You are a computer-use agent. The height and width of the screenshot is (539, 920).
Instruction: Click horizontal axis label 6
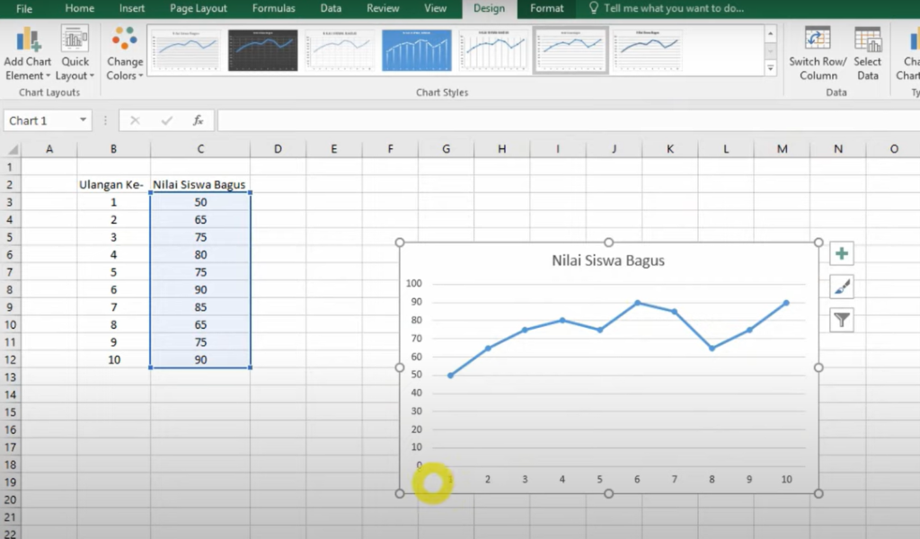[637, 479]
